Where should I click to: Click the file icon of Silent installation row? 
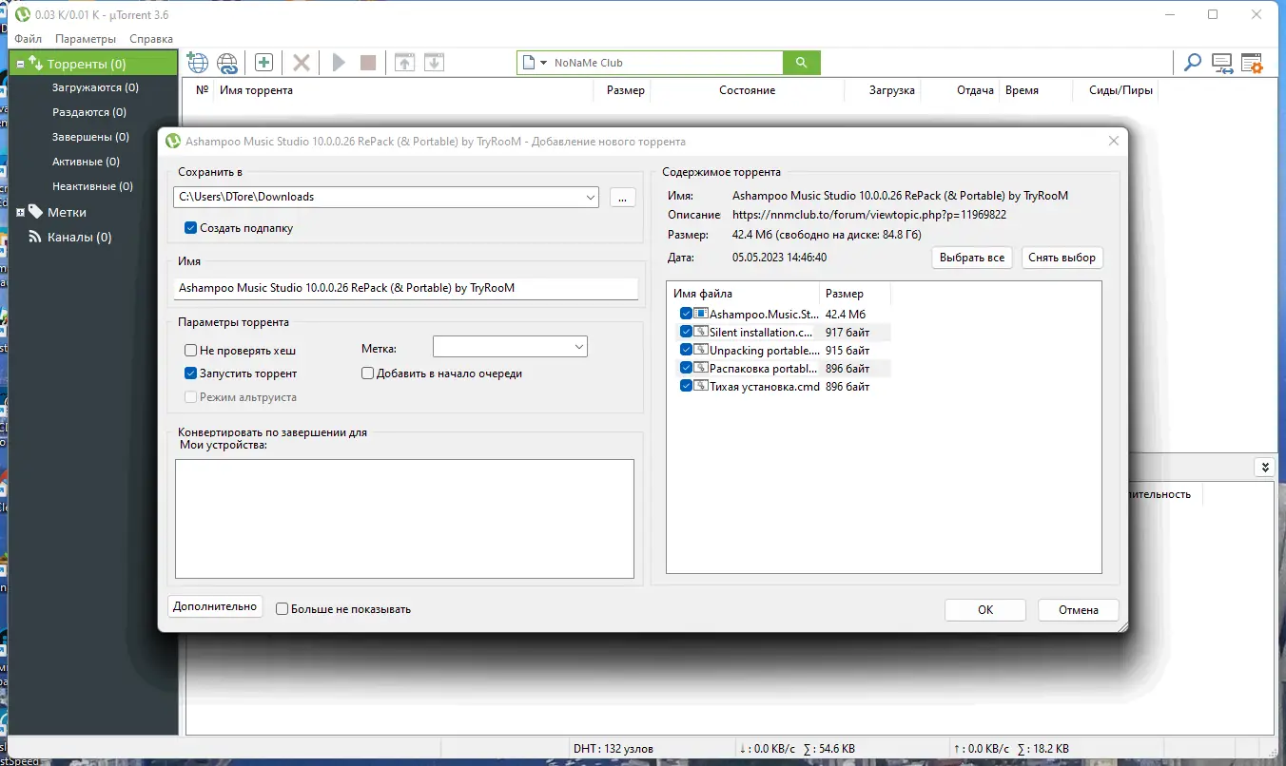coord(701,332)
